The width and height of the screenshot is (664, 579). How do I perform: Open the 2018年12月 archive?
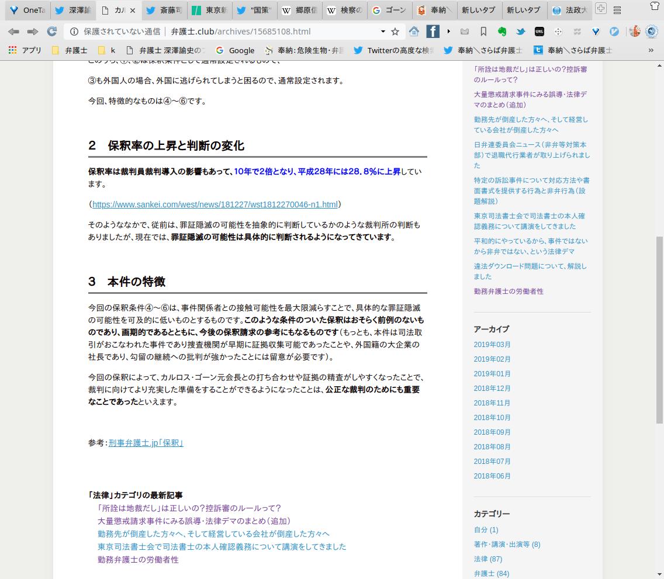click(x=492, y=388)
